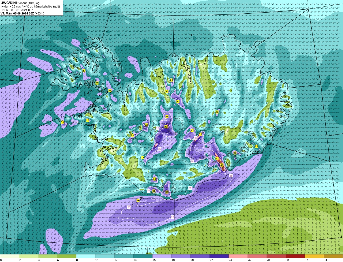Viewport: 343px width, 262px height.
Task: Click the color scale tick label 2
Action: pos(20,260)
